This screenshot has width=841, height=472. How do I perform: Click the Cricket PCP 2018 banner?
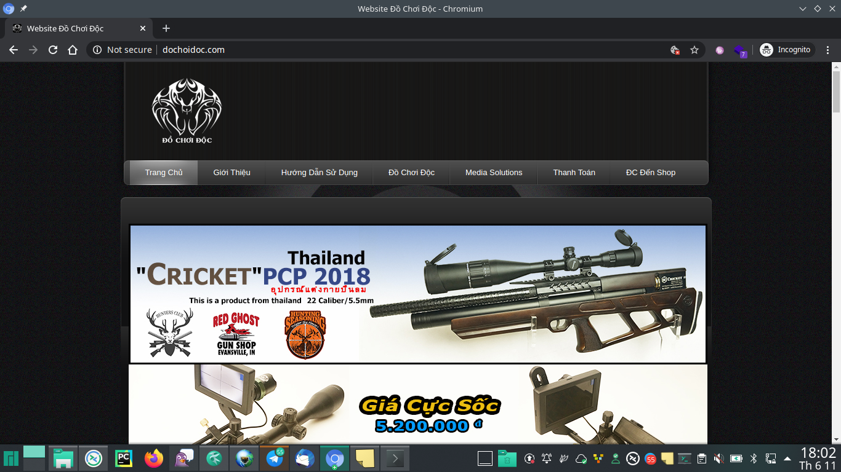coord(418,294)
